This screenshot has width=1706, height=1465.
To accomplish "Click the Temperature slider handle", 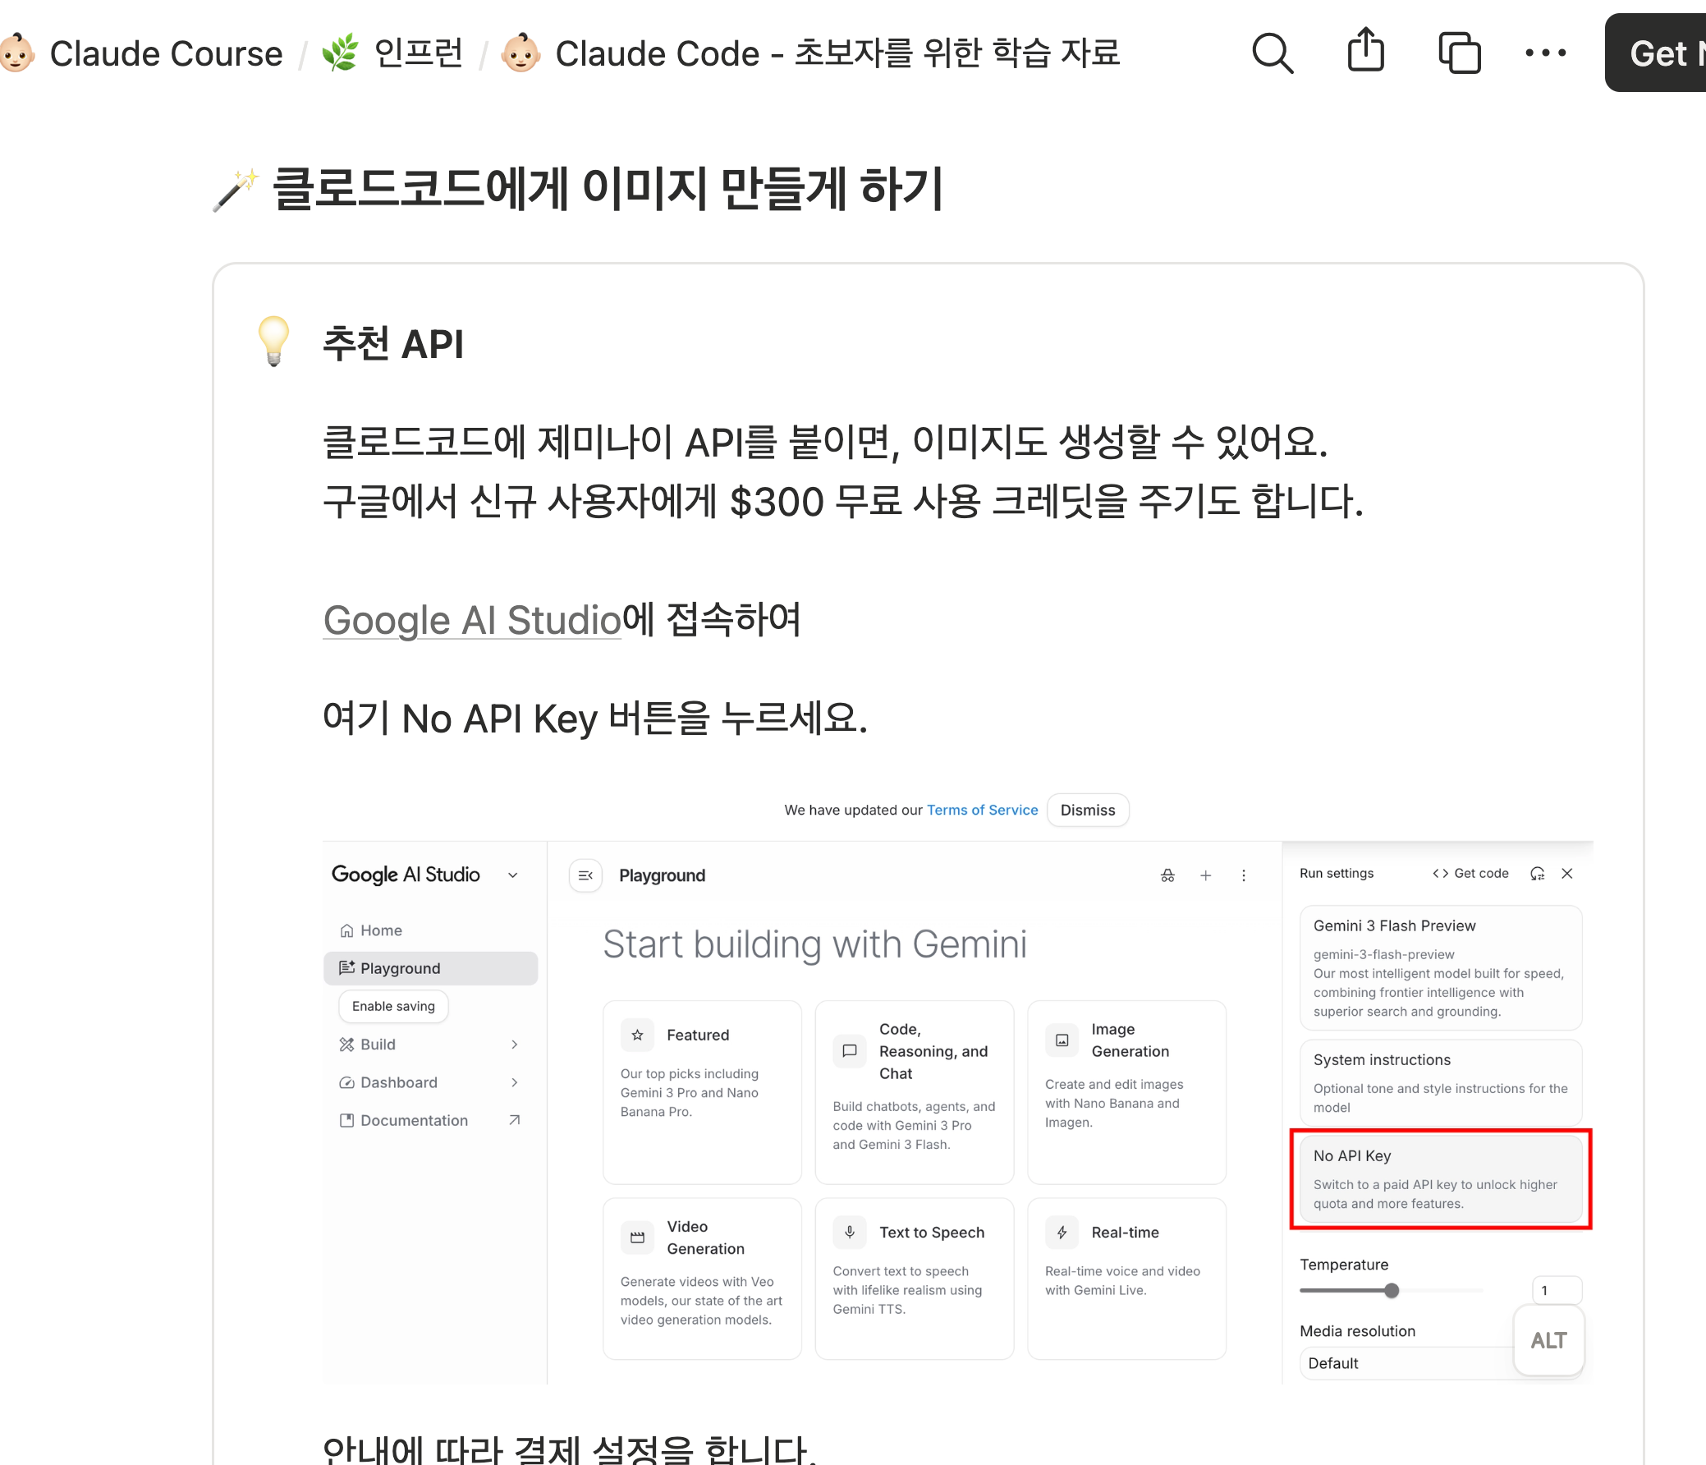I will click(x=1391, y=1290).
